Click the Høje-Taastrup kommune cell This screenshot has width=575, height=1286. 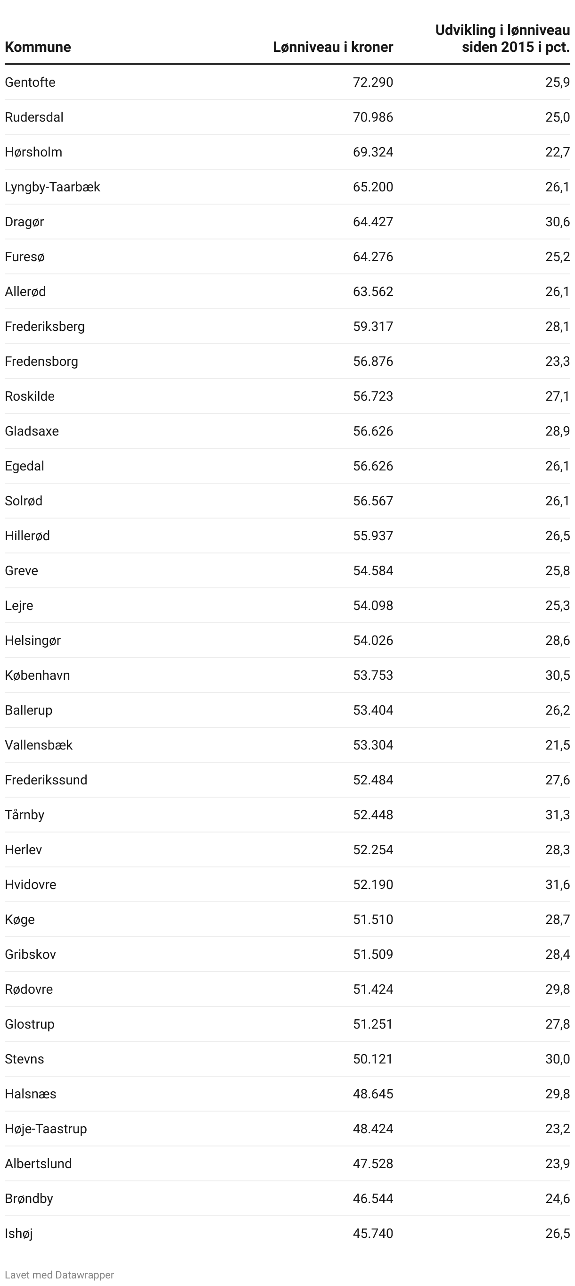tap(46, 1129)
